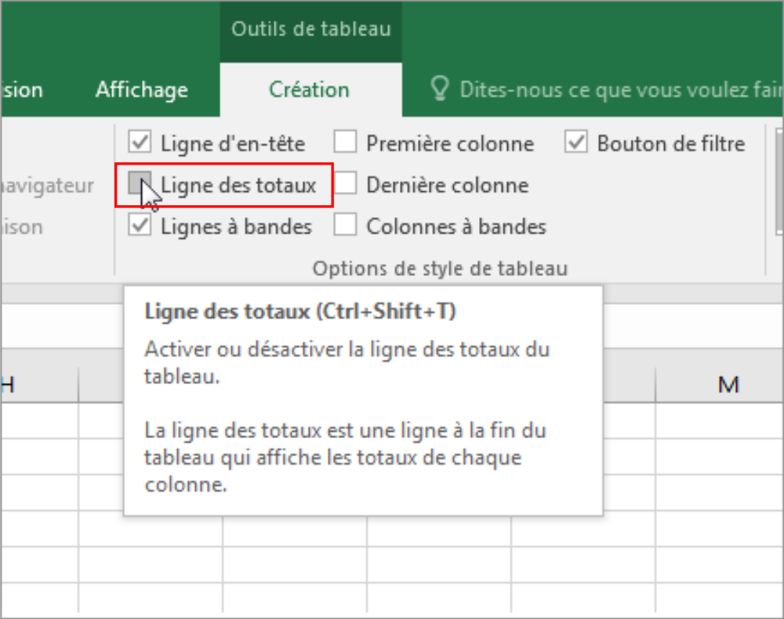The height and width of the screenshot is (619, 784).
Task: Switch to the Affichage tab
Action: [141, 89]
